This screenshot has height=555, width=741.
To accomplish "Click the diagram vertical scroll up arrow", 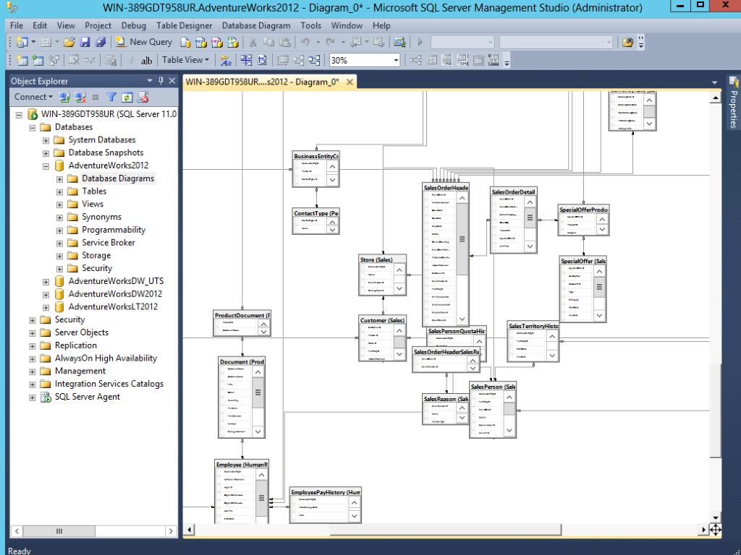I will pos(716,98).
